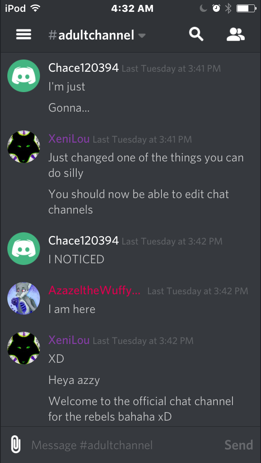
Task: Select the 'Heya azzy' message
Action: (x=74, y=380)
